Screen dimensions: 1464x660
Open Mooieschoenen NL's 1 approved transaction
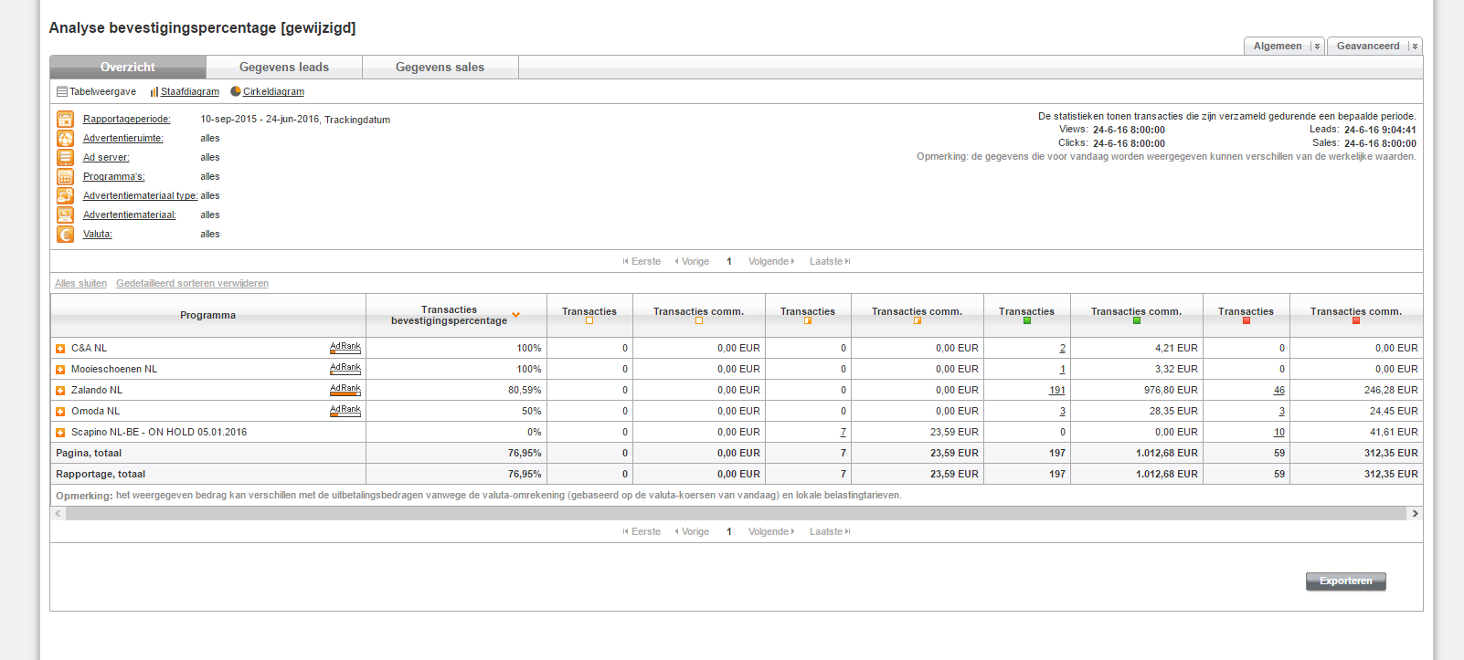point(1063,370)
